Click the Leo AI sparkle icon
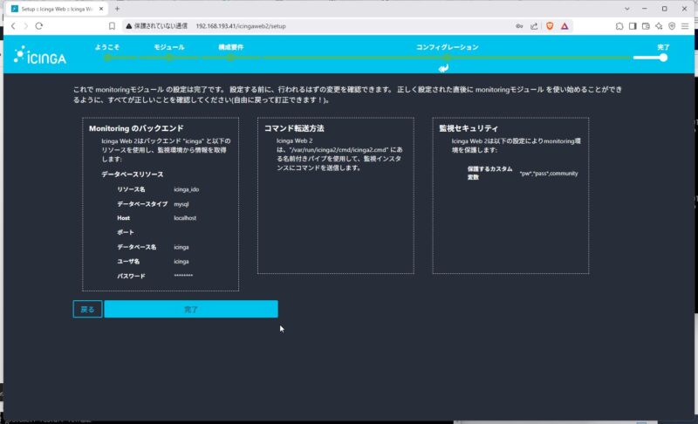 659,26
